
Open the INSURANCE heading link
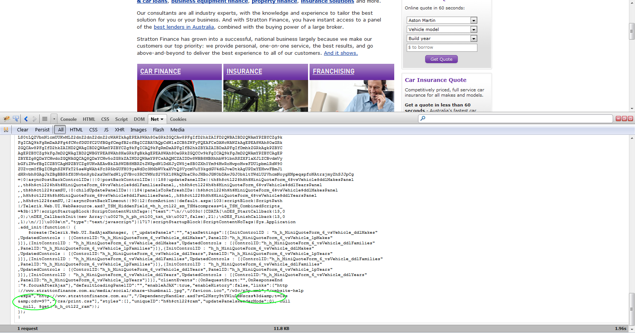point(245,71)
